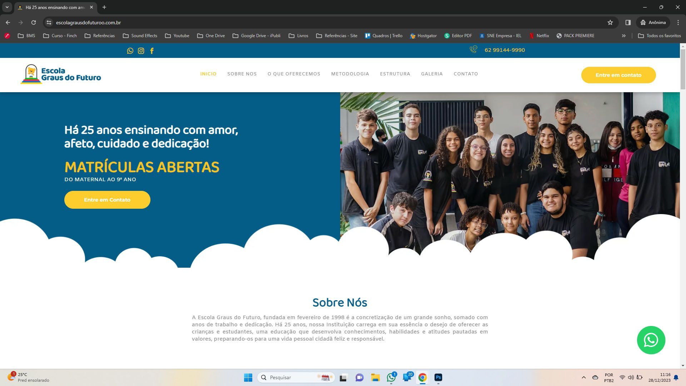The height and width of the screenshot is (386, 686).
Task: Show hidden system tray icons
Action: pos(584,377)
